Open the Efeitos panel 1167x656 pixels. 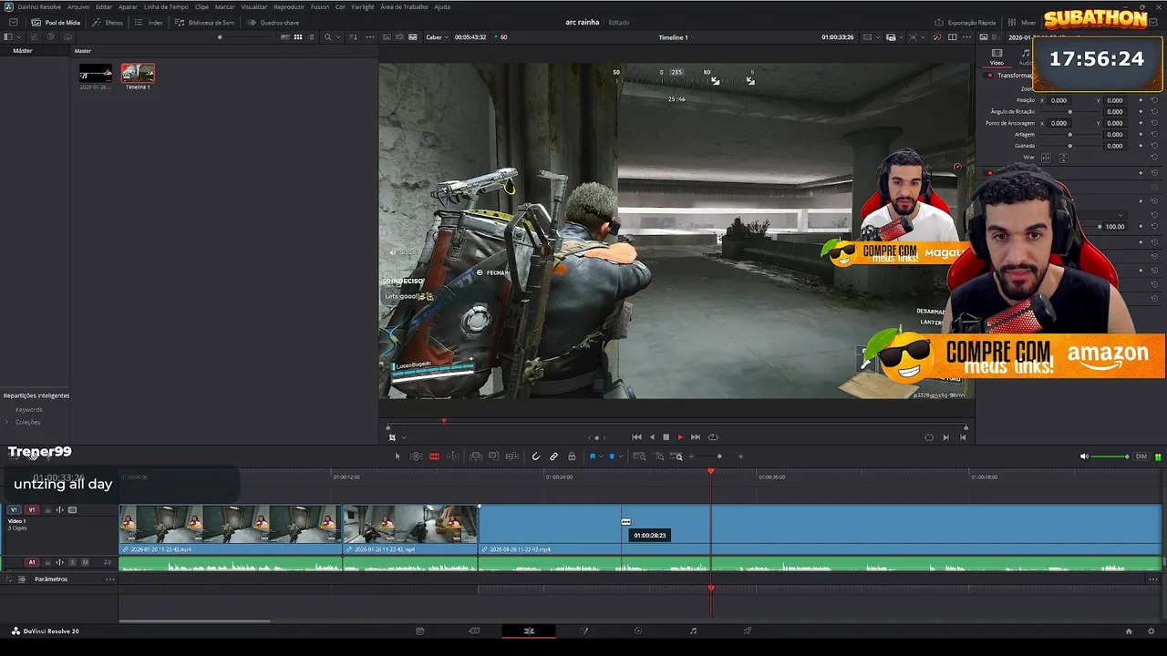pos(108,22)
